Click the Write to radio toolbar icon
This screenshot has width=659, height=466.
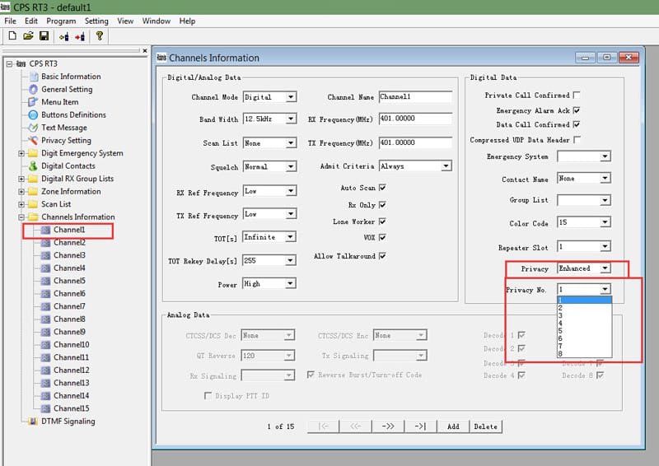80,36
